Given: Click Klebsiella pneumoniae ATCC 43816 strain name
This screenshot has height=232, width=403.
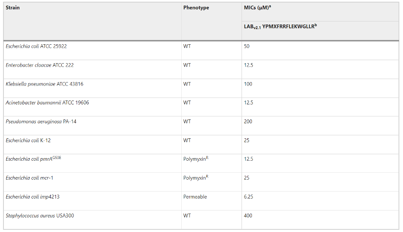Looking at the screenshot, I should point(44,84).
